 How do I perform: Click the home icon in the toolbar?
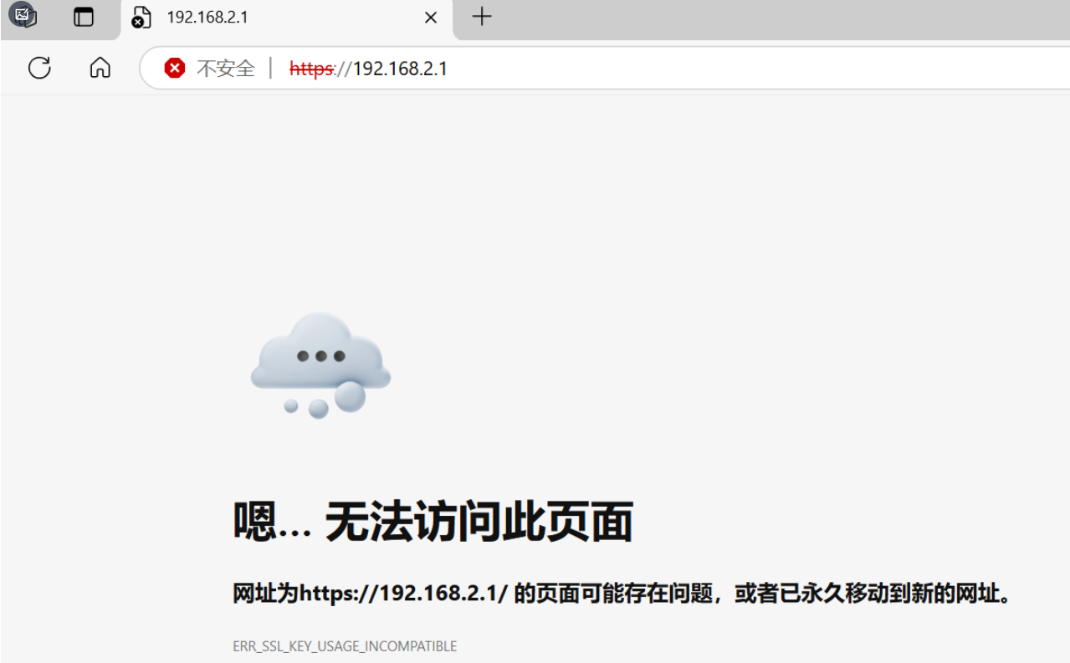(x=99, y=68)
